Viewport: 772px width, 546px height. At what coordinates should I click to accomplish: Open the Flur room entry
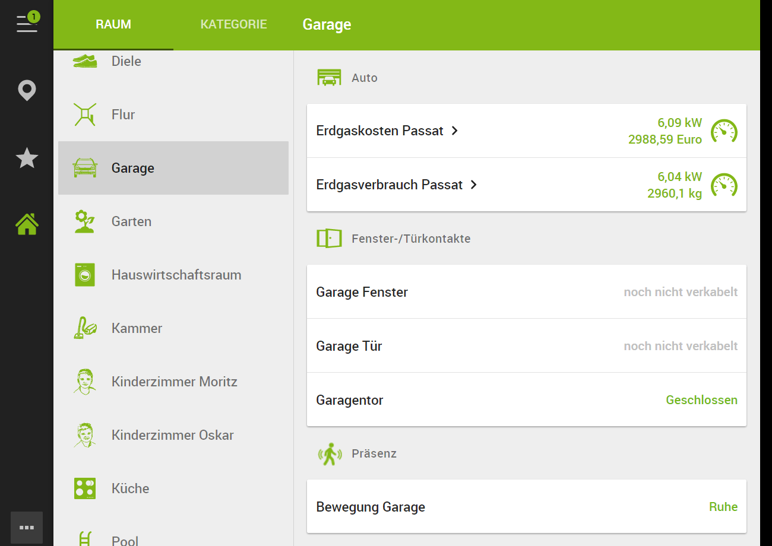124,115
